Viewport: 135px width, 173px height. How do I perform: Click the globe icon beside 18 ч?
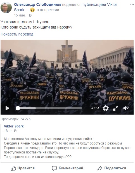[x=15, y=131]
